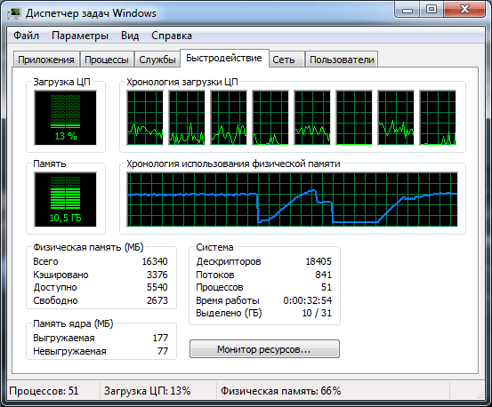Image resolution: width=492 pixels, height=407 pixels.
Task: Click the window resize grip in status bar
Action: coord(480,395)
